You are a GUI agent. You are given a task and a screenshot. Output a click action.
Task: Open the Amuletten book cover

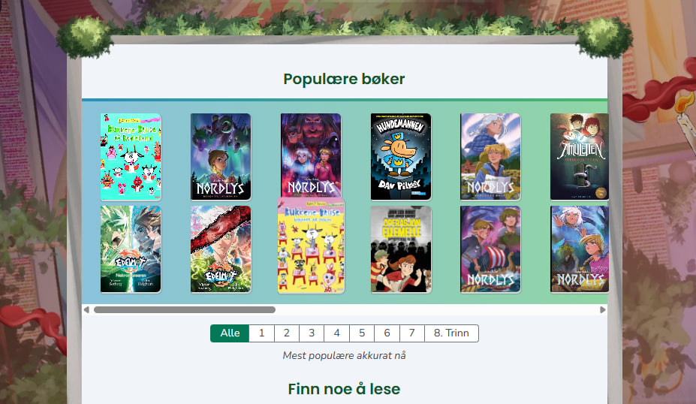point(580,157)
